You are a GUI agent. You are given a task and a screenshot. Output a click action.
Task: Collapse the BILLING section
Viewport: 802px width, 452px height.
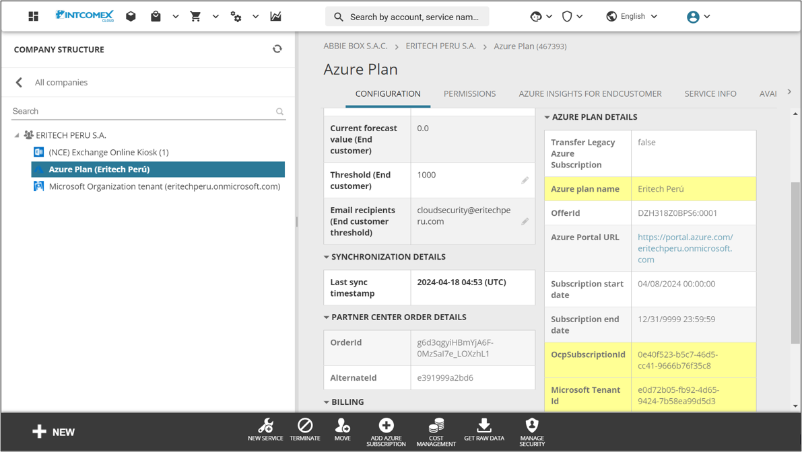click(326, 402)
